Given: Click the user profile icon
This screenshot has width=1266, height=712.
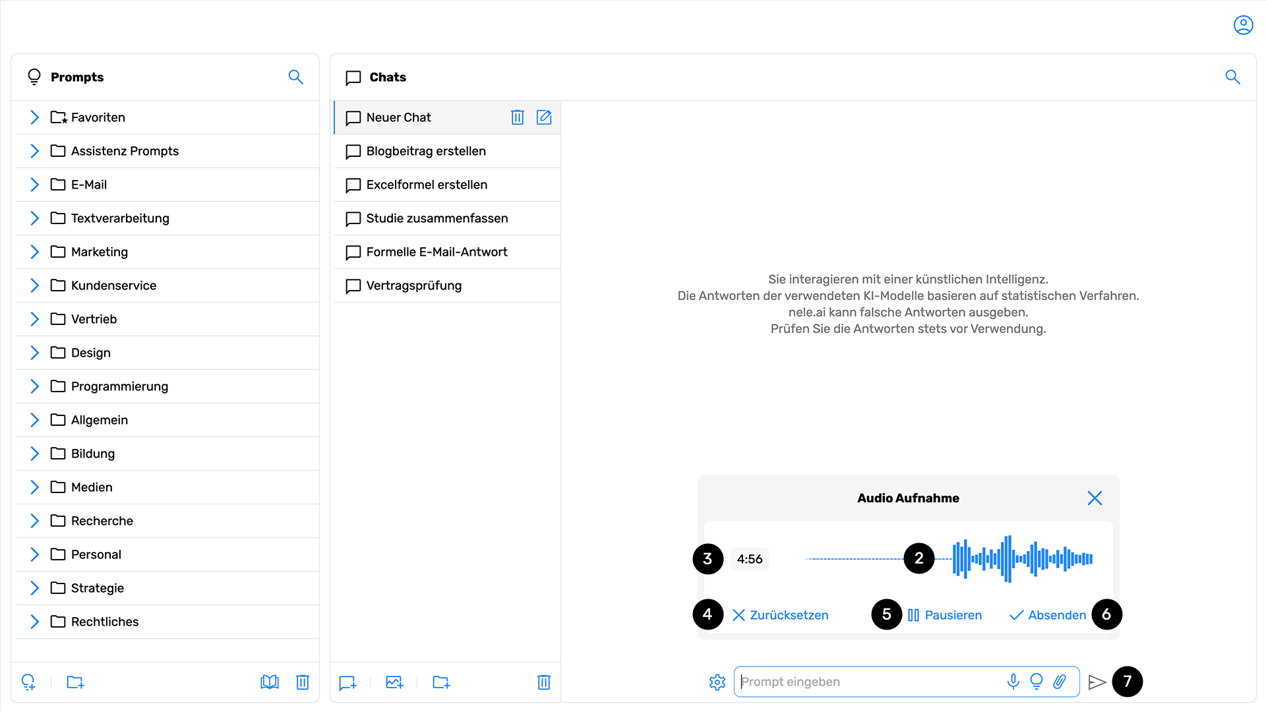Looking at the screenshot, I should [1243, 25].
